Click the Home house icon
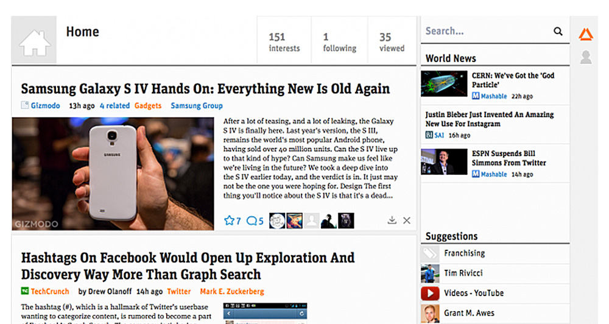This screenshot has width=609, height=324. click(x=35, y=41)
